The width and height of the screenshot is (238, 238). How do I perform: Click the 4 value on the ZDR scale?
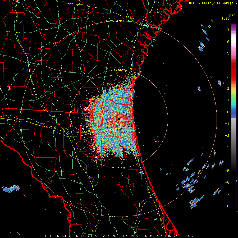coord(228,65)
